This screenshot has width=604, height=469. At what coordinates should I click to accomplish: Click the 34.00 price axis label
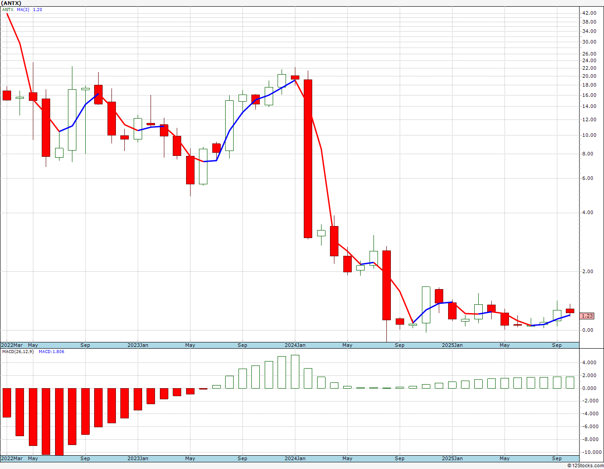click(x=589, y=31)
